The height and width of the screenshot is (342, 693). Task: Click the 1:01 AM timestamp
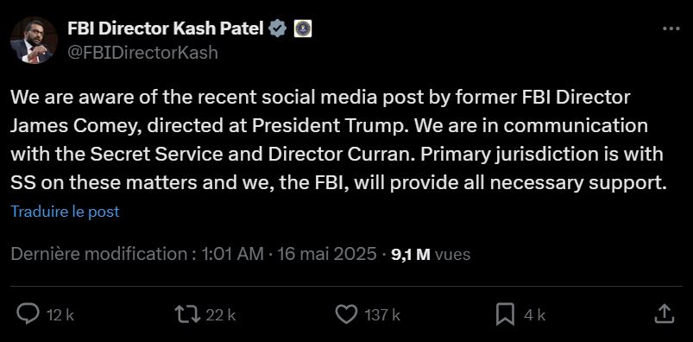click(232, 255)
